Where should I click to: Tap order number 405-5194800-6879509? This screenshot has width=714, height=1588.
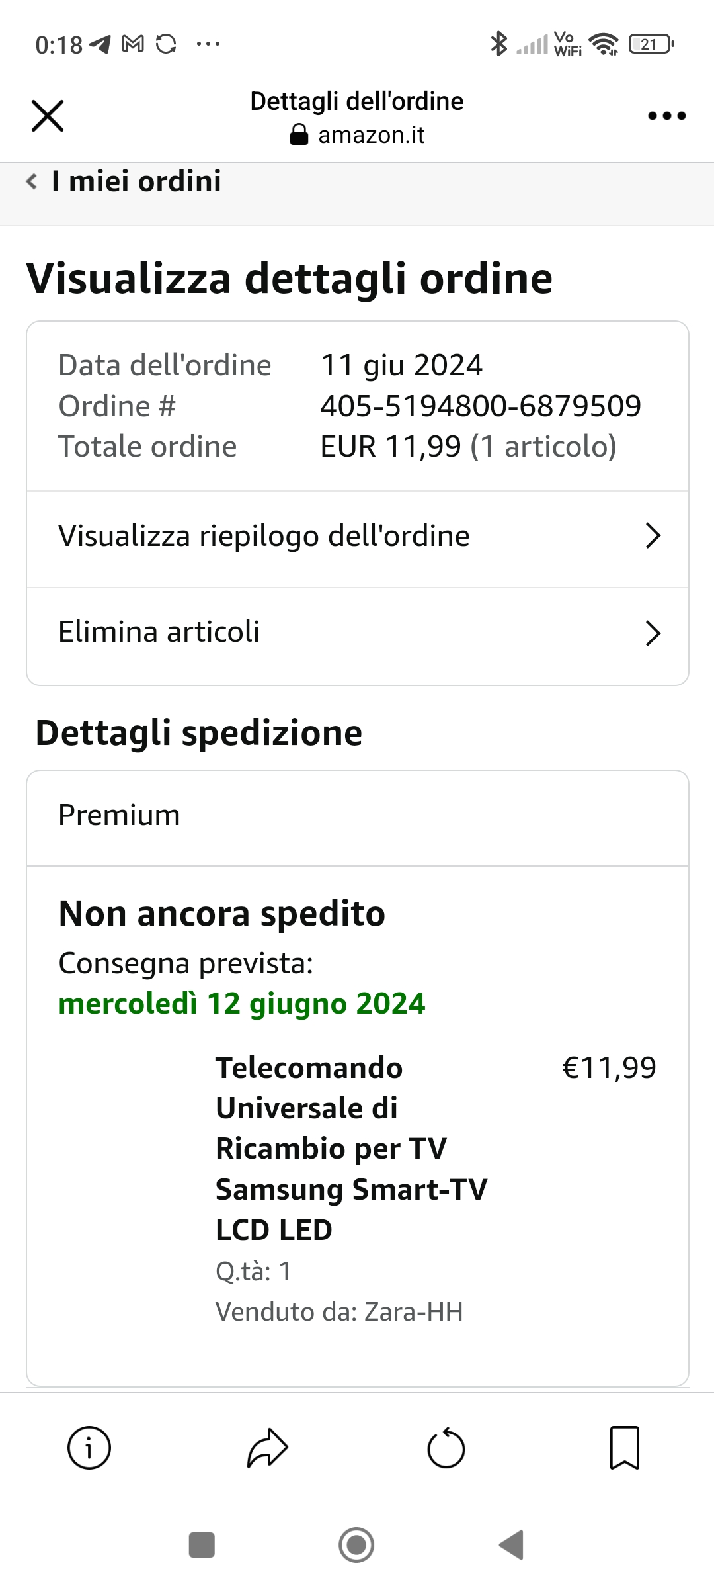[x=481, y=406]
